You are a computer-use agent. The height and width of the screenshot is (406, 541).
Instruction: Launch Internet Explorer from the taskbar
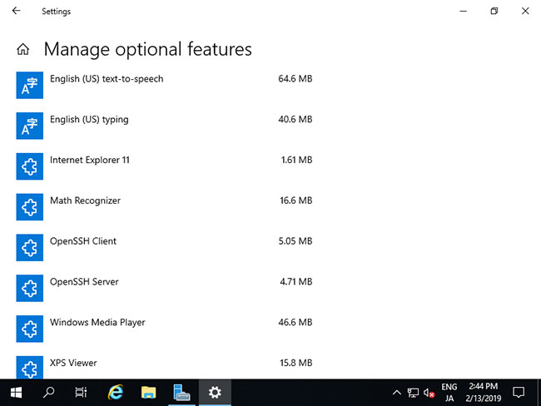[x=116, y=393]
